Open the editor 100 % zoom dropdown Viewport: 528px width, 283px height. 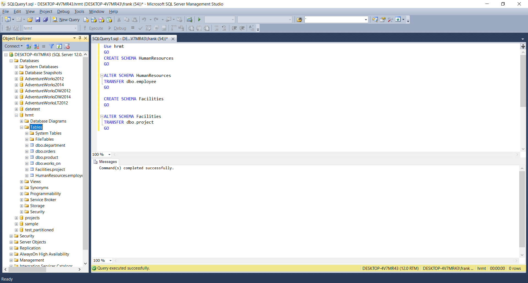(x=109, y=154)
